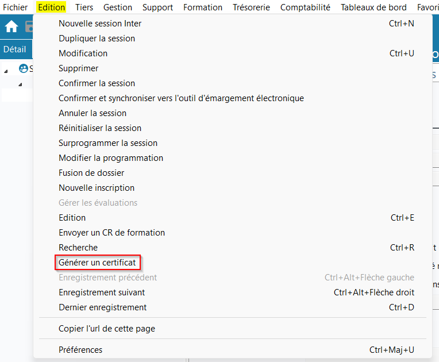Viewport: 439px width, 362px height.
Task: Select the session group icon in tree
Action: pos(24,68)
